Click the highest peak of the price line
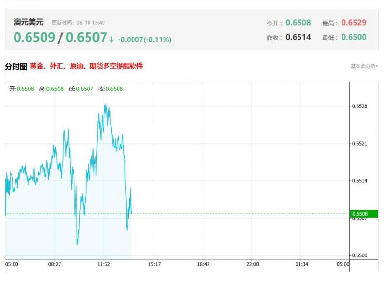The height and width of the screenshot is (284, 387). [x=106, y=104]
